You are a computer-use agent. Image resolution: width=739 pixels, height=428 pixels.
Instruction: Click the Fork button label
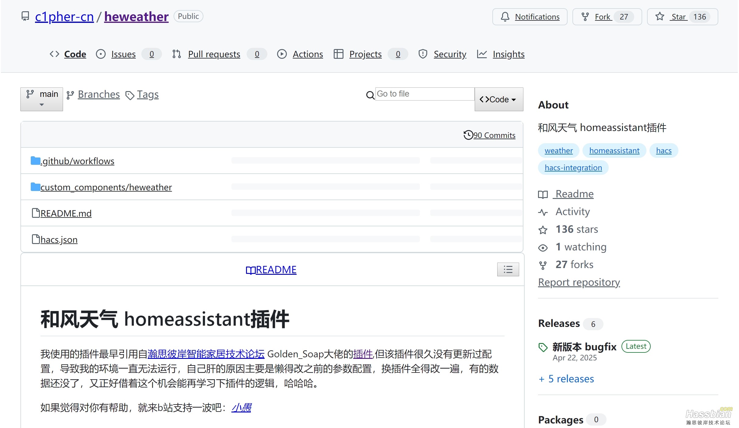click(x=603, y=17)
